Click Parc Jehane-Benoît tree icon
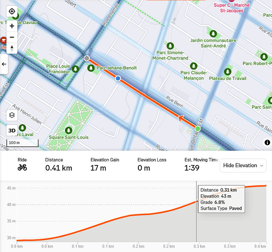The height and width of the screenshot is (252, 272). coord(91,68)
